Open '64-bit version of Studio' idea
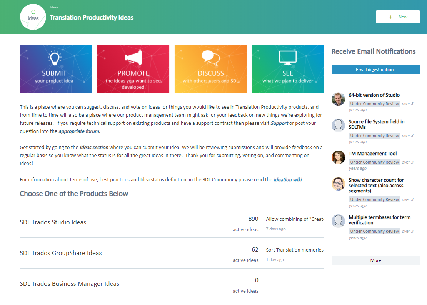This screenshot has width=427, height=305. tap(374, 95)
